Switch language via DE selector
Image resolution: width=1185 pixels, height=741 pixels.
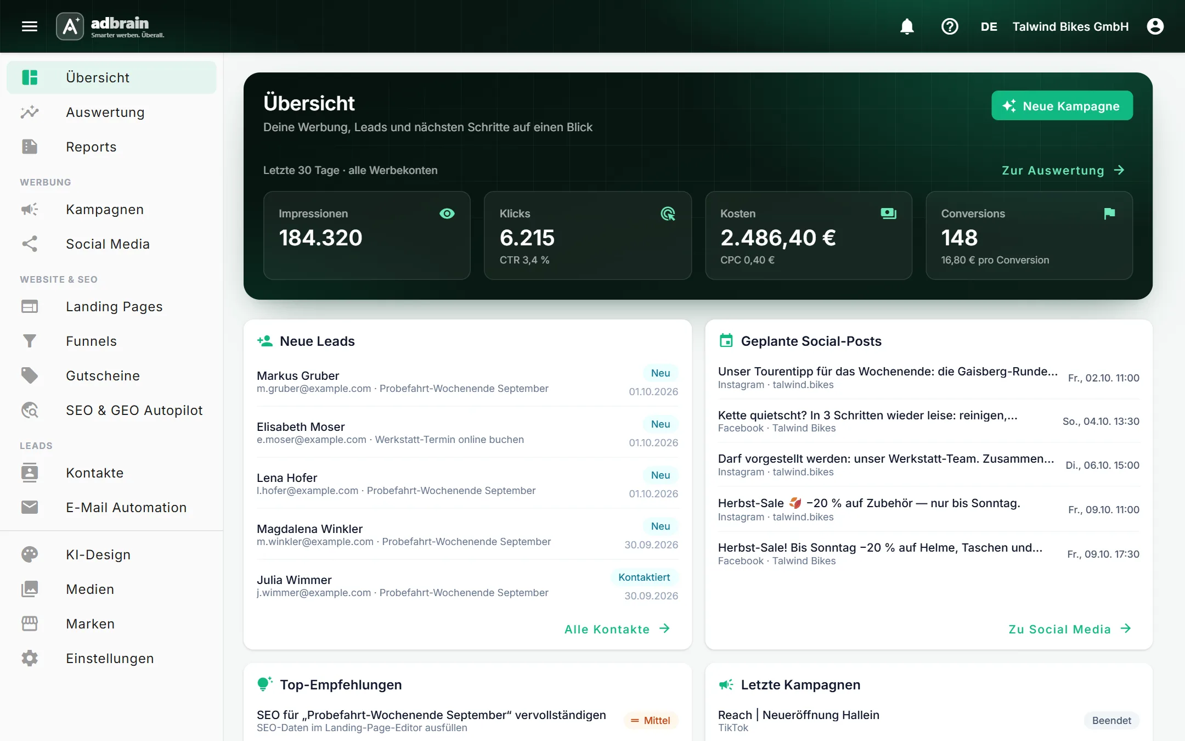[989, 26]
